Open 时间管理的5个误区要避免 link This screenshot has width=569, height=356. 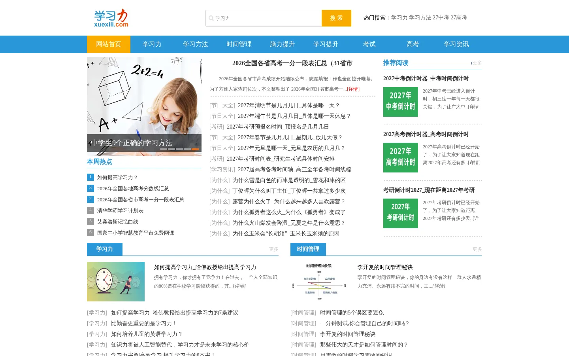point(352,313)
